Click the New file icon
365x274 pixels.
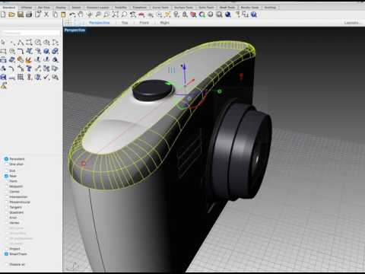[x=3, y=14]
